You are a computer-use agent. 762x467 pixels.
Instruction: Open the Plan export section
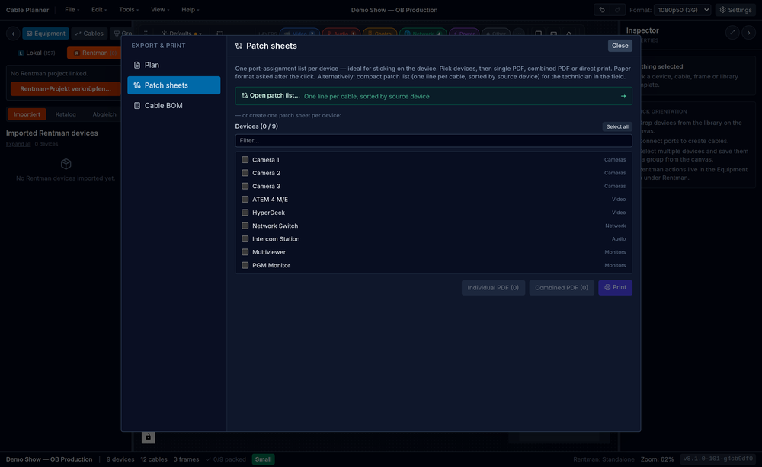pyautogui.click(x=174, y=65)
